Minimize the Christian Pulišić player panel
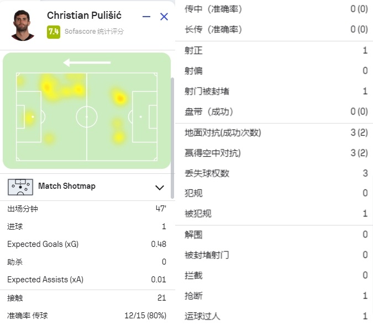This screenshot has width=373, height=325. click(x=146, y=17)
